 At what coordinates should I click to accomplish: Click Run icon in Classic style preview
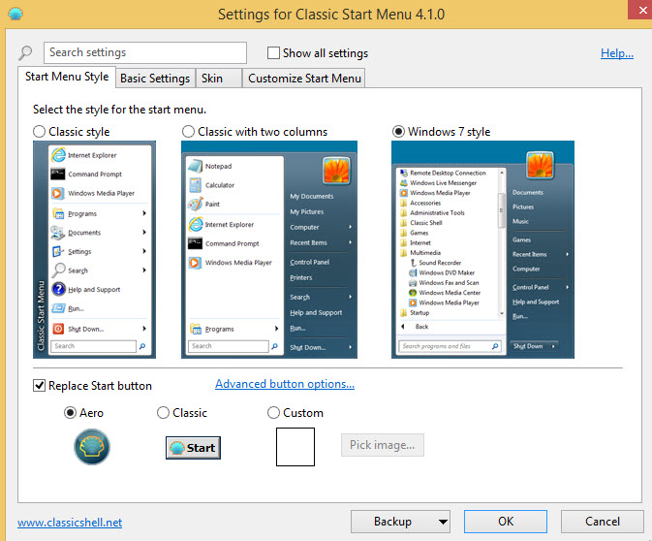point(58,308)
